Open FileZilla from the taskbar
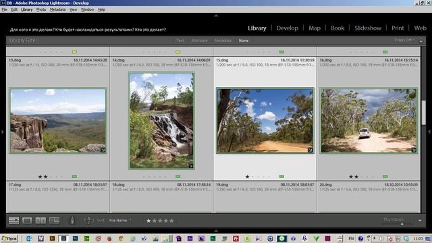This screenshot has width=432, height=243. pos(236,238)
